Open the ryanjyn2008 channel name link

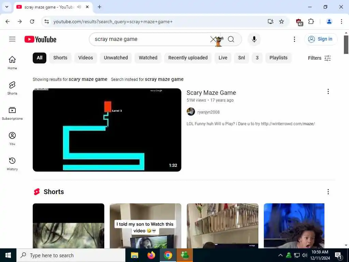208,112
